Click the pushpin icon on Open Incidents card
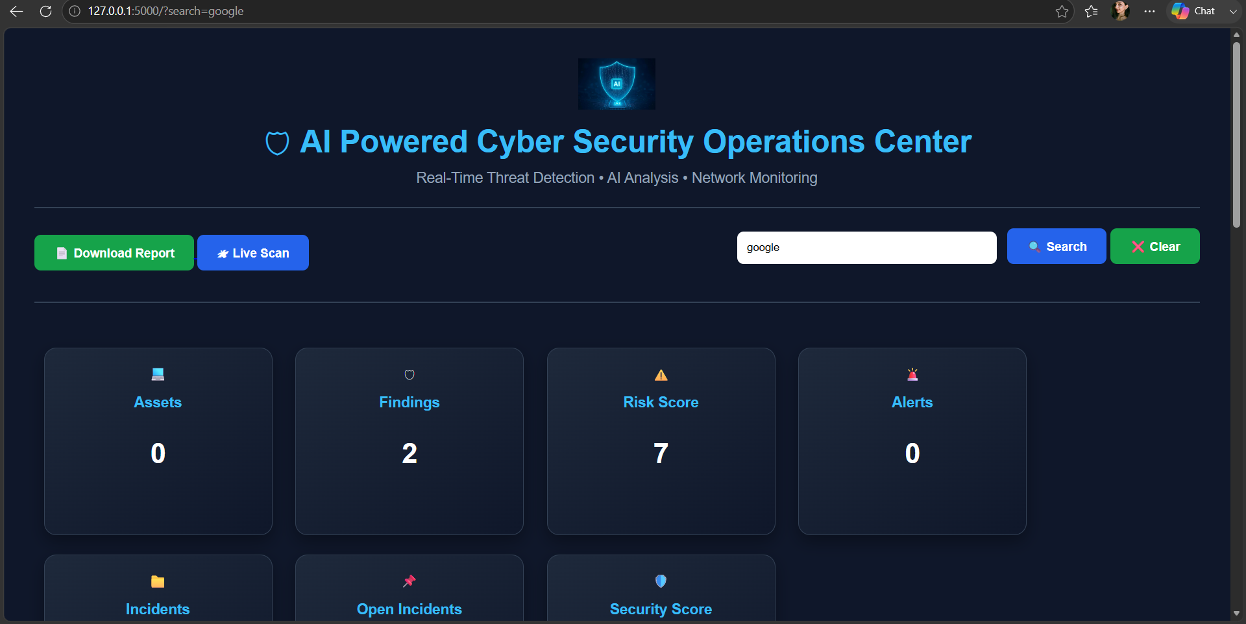 [409, 581]
